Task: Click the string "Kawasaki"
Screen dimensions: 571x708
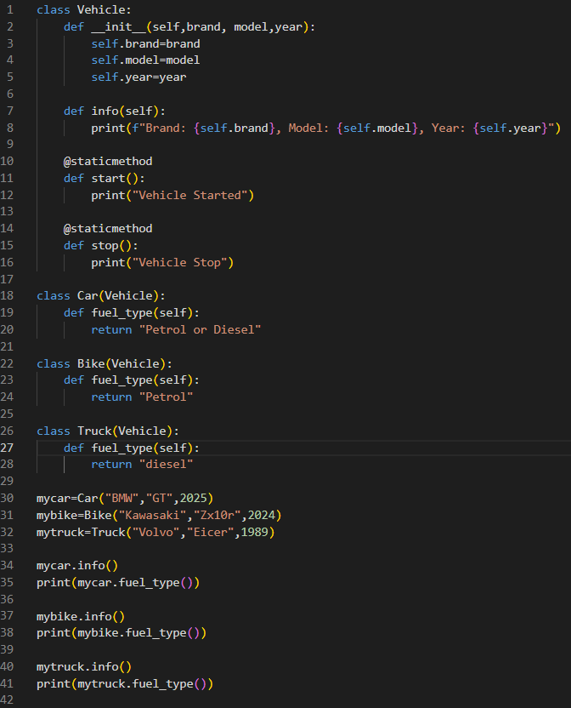Action: 152,516
